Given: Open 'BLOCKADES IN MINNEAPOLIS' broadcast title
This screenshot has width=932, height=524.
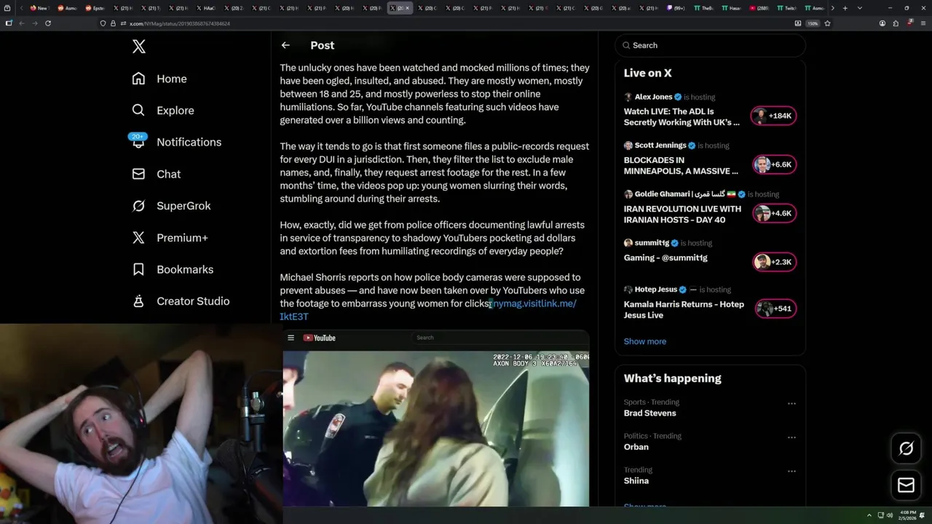Looking at the screenshot, I should tap(681, 166).
